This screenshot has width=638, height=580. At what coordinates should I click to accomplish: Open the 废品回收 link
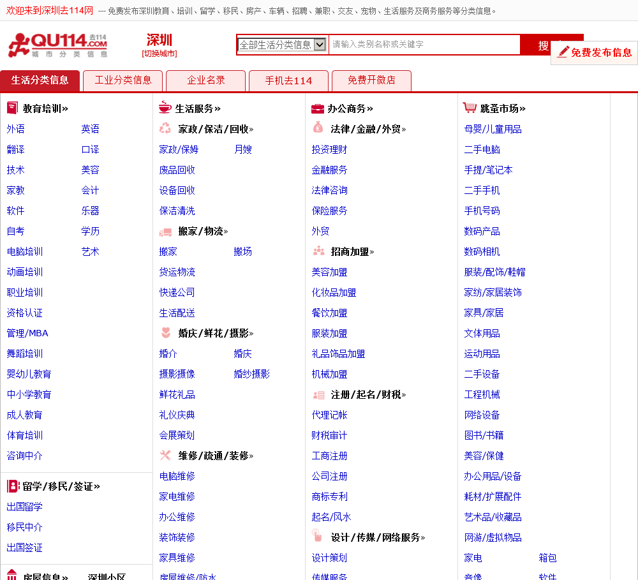coord(177,170)
